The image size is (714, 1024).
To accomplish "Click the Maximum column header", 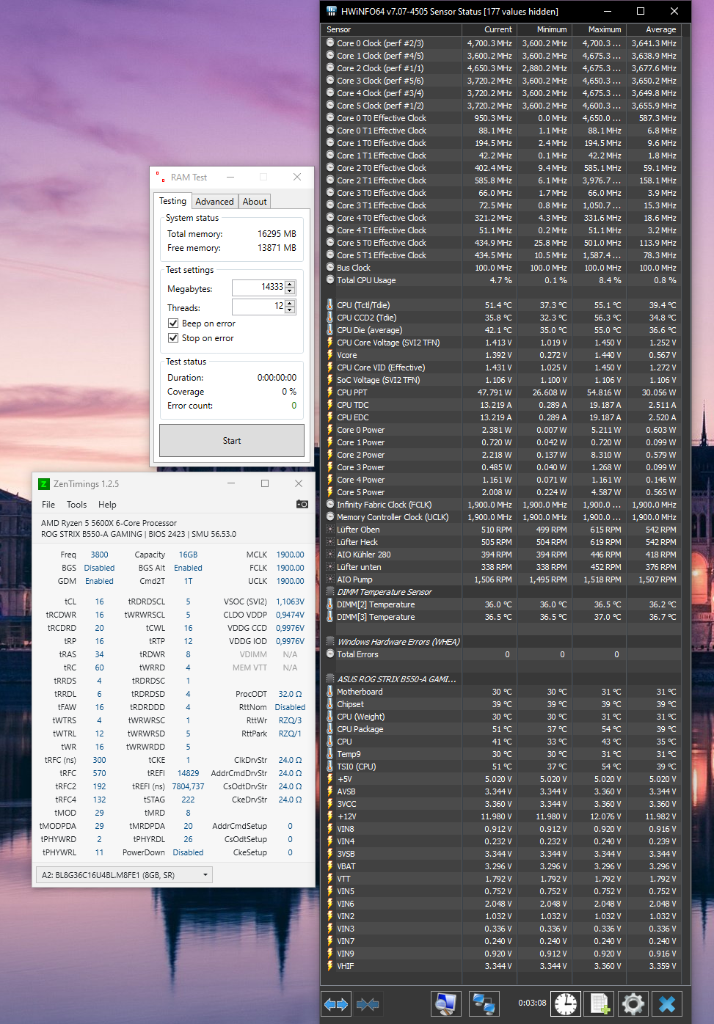I will (599, 29).
